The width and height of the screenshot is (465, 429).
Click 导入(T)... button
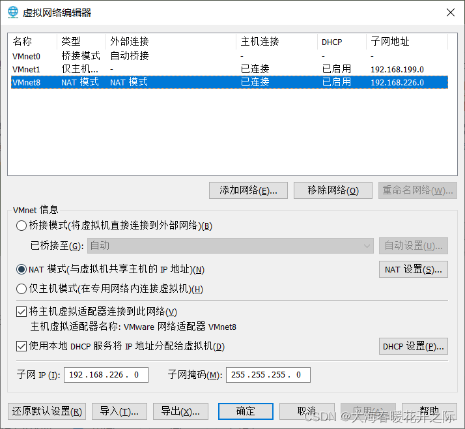119,411
